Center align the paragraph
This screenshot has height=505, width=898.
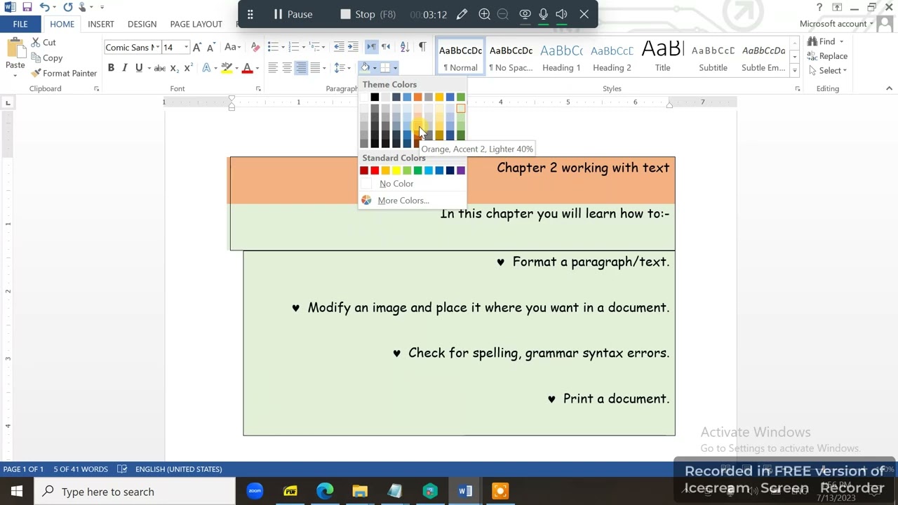tap(287, 68)
